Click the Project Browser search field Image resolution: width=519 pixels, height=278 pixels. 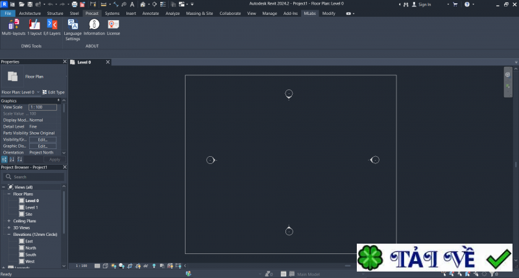click(34, 176)
